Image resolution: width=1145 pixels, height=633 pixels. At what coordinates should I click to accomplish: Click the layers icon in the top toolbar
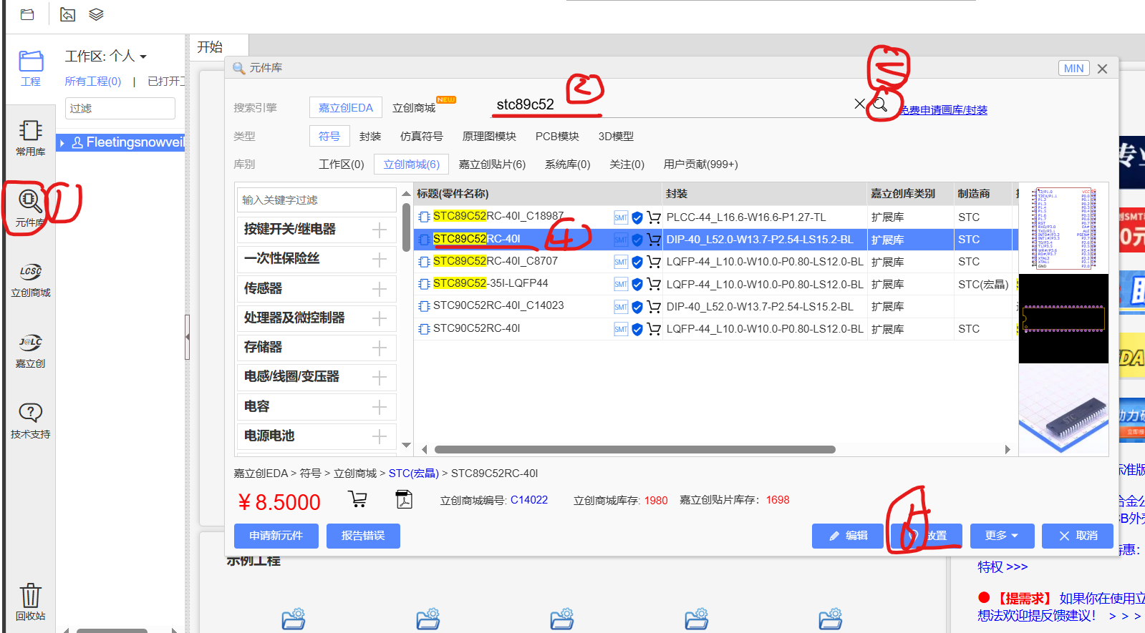point(96,14)
